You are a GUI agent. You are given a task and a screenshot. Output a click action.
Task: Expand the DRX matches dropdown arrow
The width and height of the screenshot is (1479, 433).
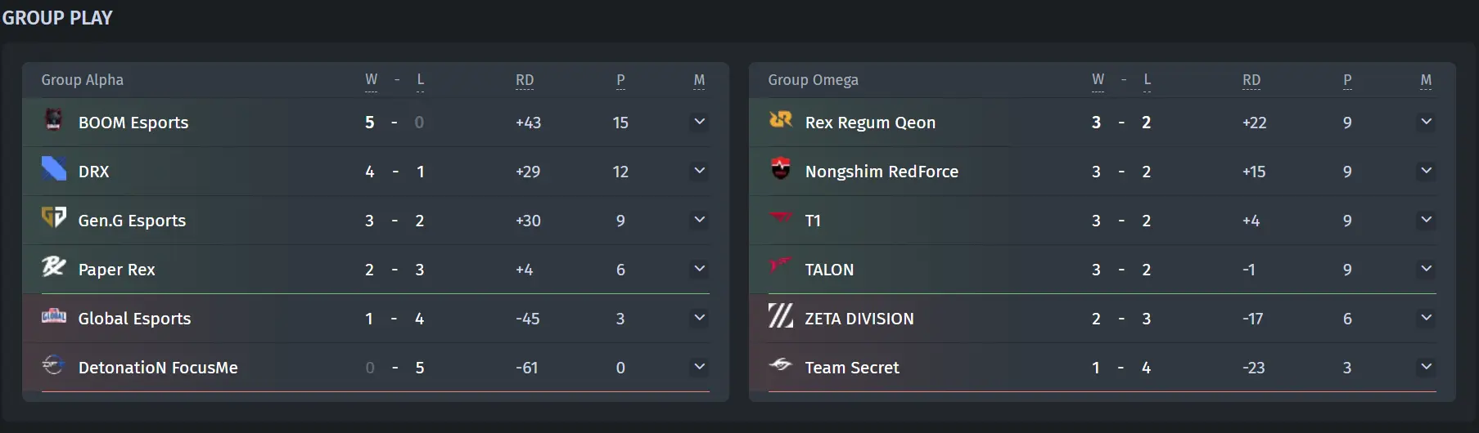point(699,171)
